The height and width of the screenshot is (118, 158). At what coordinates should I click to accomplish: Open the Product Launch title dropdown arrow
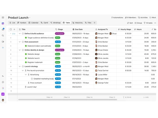tap(30, 18)
